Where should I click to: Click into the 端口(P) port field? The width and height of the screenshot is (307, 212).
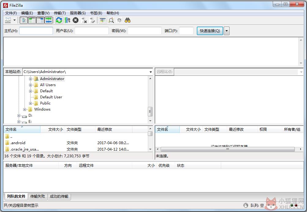click(186, 31)
